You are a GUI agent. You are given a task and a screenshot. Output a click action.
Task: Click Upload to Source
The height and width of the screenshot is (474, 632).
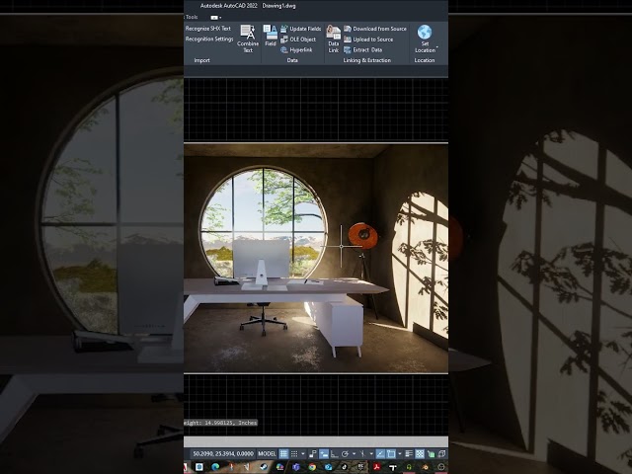368,39
